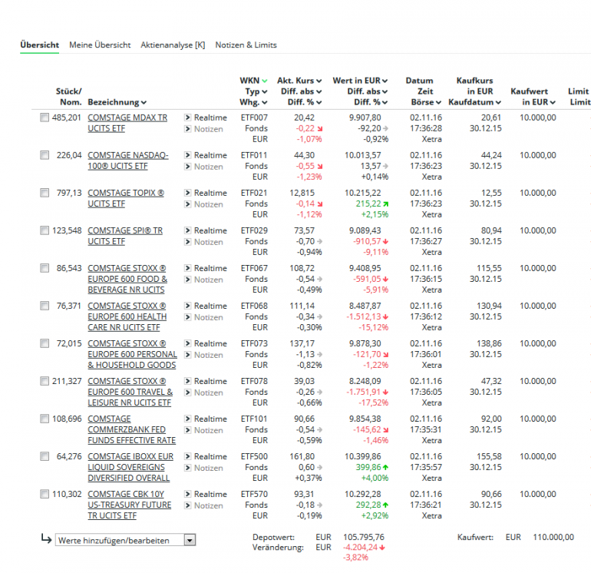This screenshot has height=573, width=591.
Task: Click Realtime arrow icon for ETF500 row
Action: point(187,456)
